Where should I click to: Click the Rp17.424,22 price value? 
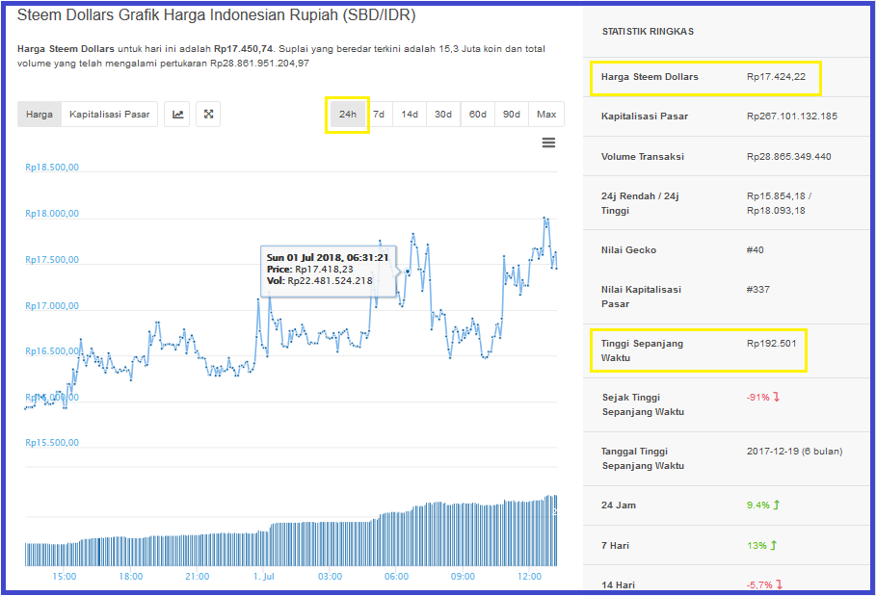point(776,77)
